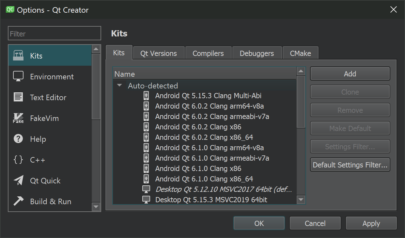Screen dimensions: 405x238
Task: Click the Clone button
Action: 350,92
